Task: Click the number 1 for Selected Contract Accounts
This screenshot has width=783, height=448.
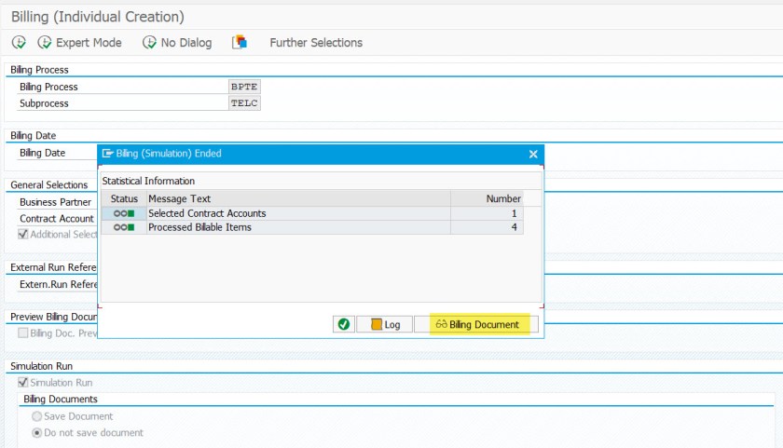Action: click(x=514, y=213)
